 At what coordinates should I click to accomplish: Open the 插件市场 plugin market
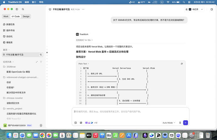[9, 30]
